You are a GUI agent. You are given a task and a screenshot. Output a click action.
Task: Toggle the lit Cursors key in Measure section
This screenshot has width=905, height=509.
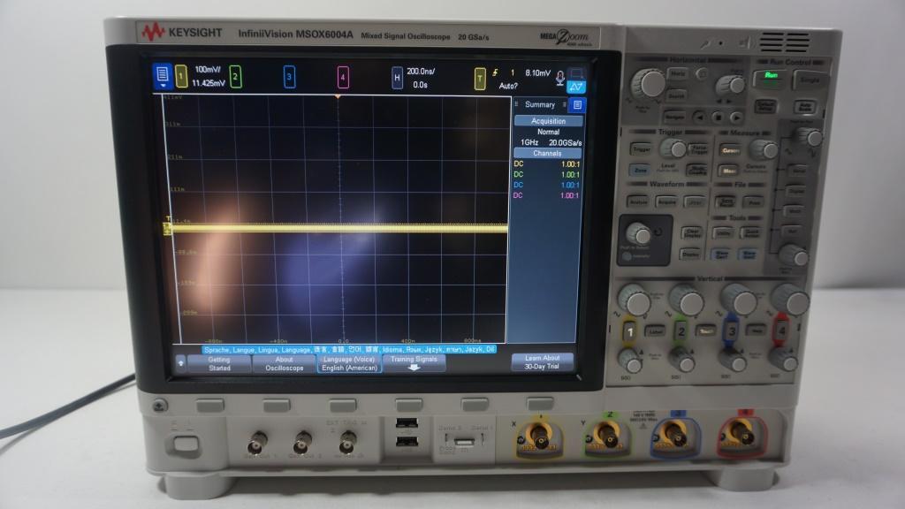click(731, 150)
